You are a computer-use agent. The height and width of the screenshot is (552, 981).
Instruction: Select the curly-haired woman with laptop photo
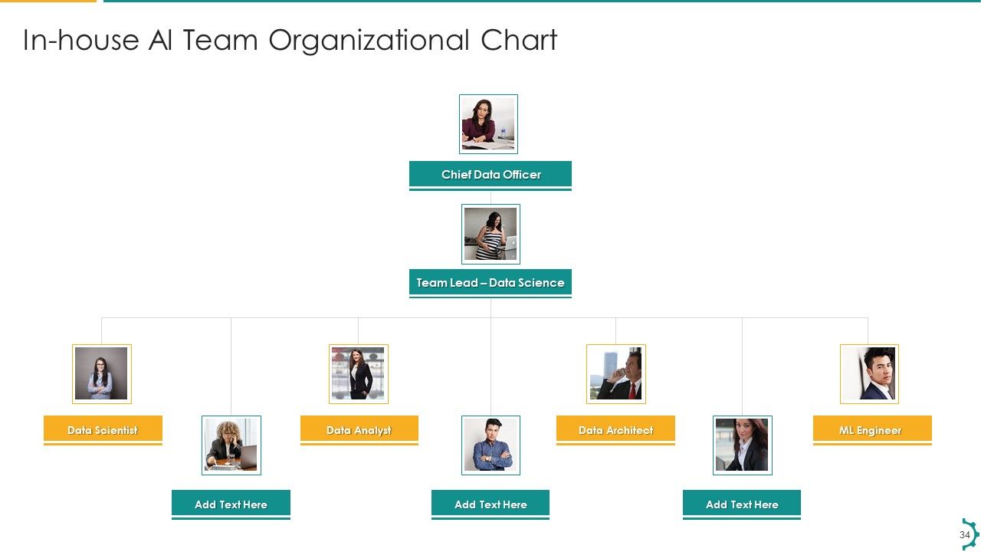tap(231, 445)
